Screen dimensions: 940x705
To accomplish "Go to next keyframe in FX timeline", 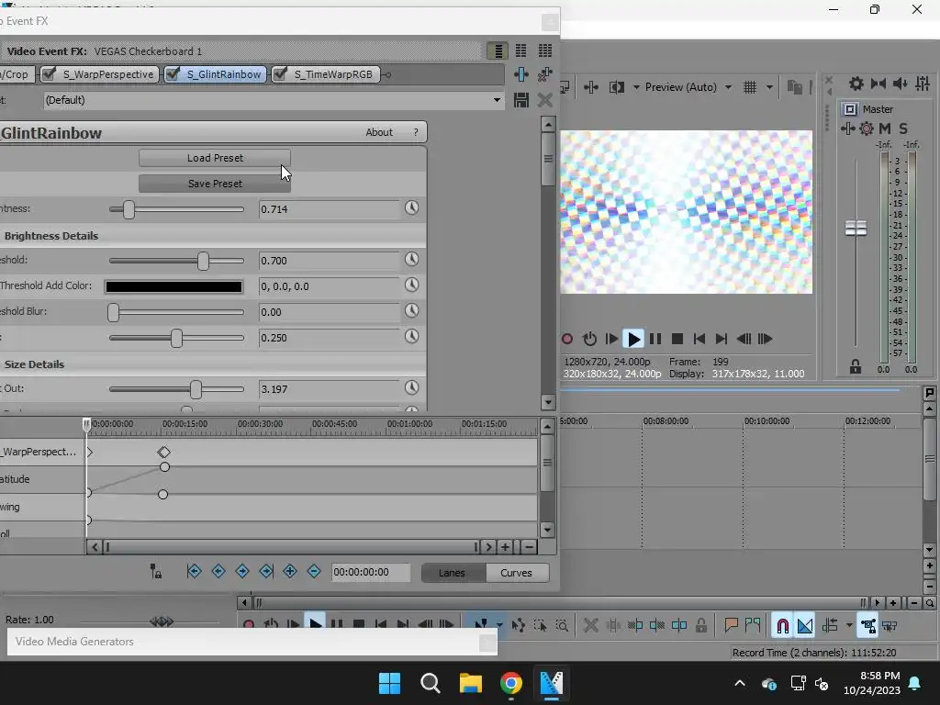I will [242, 571].
